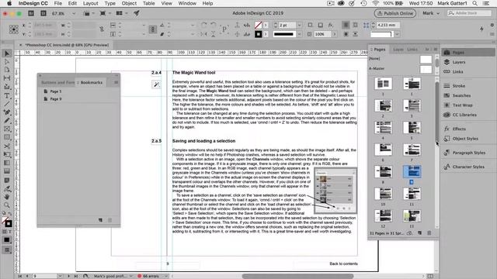Open the effects fx control bar button
The height and width of the screenshot is (279, 497).
point(331,25)
